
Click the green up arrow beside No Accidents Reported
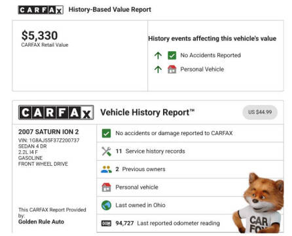pos(158,56)
